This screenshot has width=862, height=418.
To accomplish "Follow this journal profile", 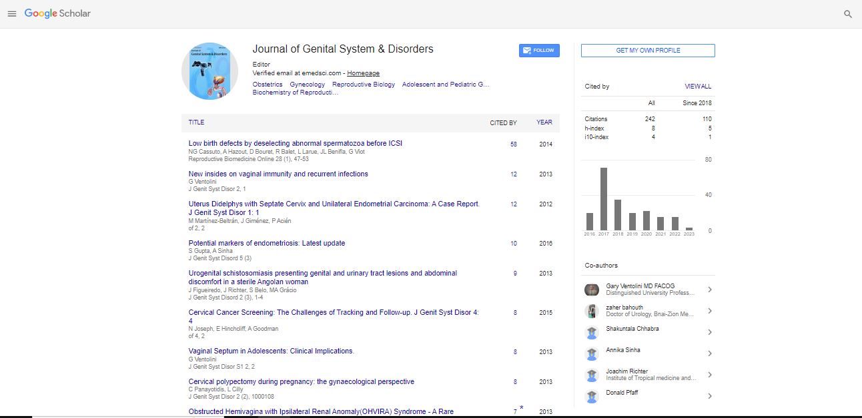I will coord(539,51).
